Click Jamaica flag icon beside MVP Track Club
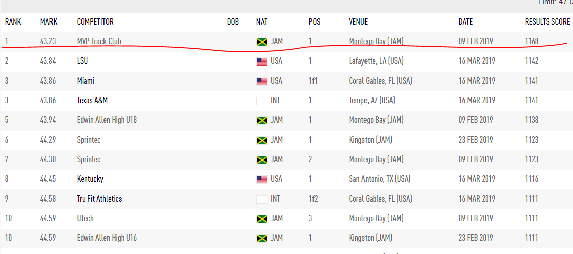The height and width of the screenshot is (254, 573). pos(262,42)
